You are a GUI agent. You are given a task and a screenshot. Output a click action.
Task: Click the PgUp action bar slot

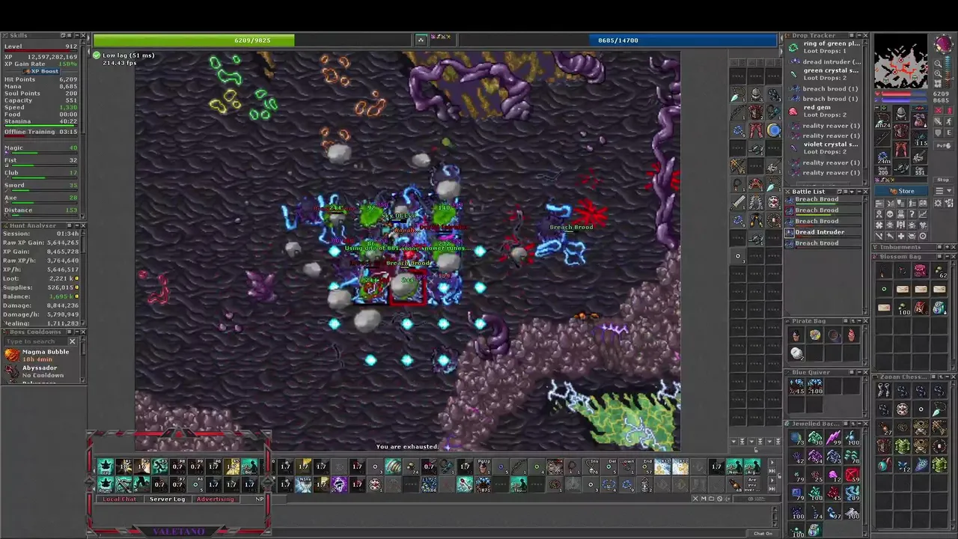point(484,466)
